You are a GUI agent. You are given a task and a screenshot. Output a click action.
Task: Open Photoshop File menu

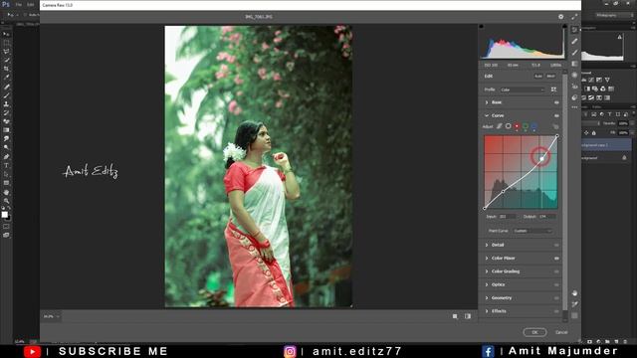pyautogui.click(x=19, y=4)
